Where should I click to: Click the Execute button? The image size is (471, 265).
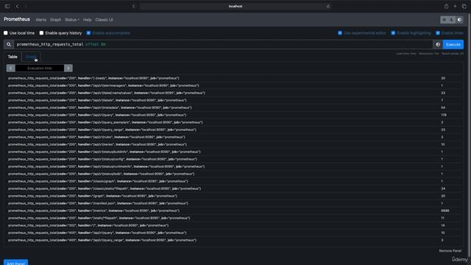[453, 44]
